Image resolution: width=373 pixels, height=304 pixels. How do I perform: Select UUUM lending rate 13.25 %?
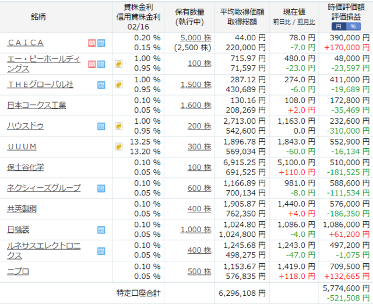(x=145, y=142)
